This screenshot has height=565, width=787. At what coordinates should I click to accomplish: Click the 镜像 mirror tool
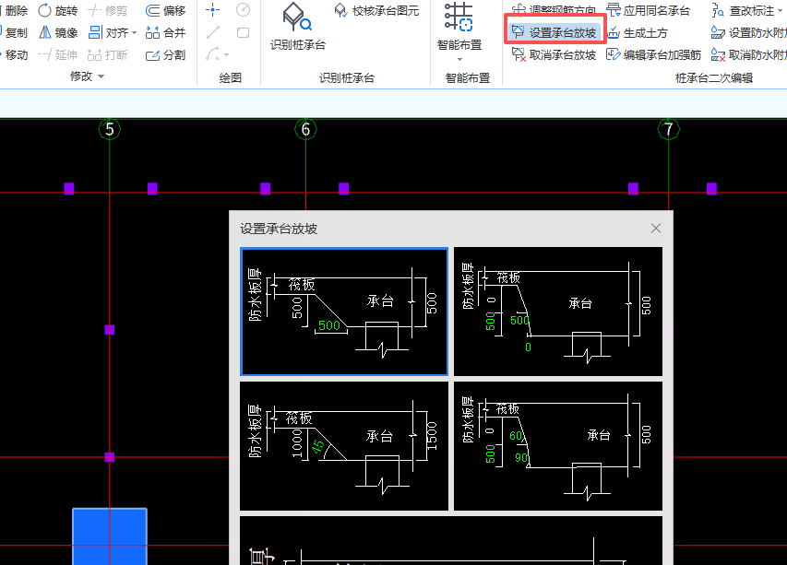[x=58, y=32]
